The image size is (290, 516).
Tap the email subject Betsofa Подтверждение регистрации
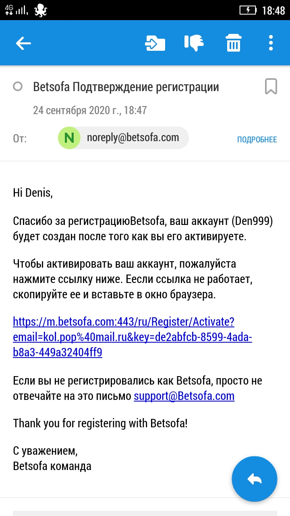[126, 87]
